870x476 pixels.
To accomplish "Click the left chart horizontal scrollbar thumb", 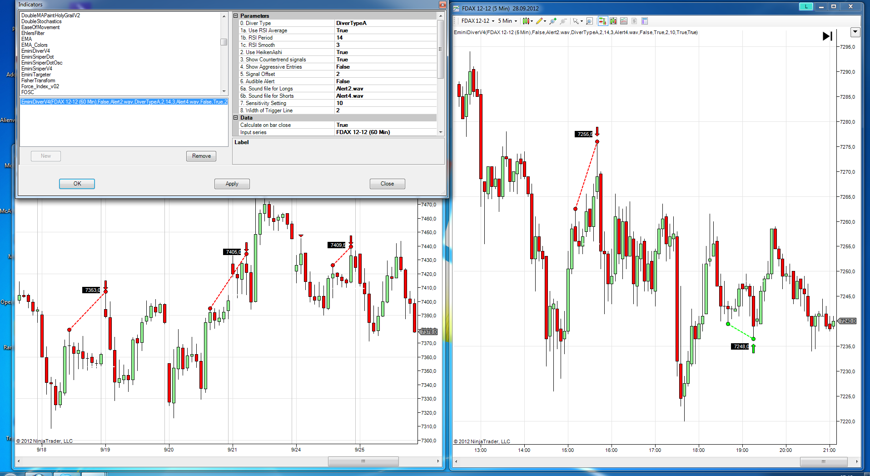I will pyautogui.click(x=363, y=461).
